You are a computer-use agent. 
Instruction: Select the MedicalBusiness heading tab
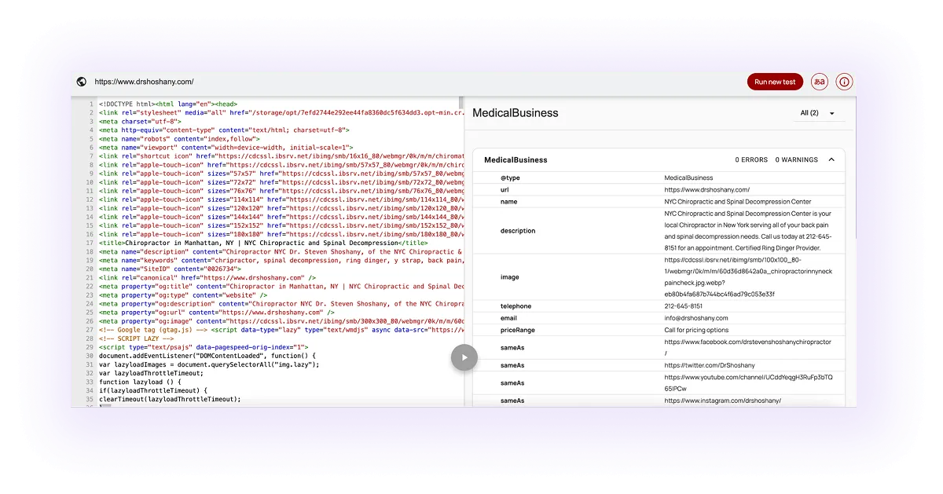pos(515,112)
